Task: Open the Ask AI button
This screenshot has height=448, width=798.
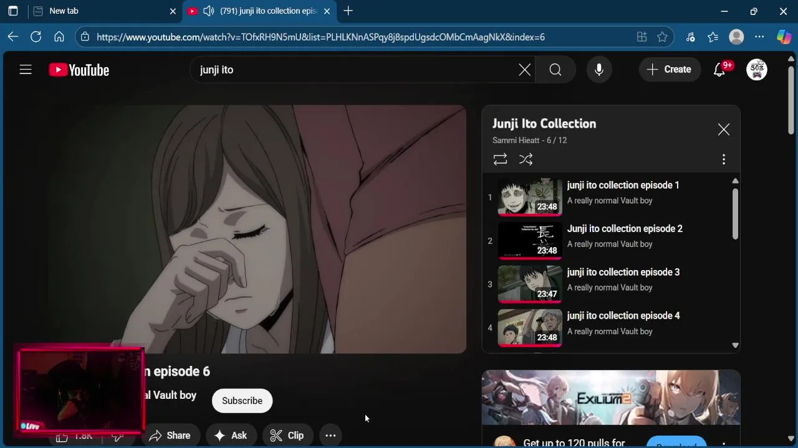Action: [231, 436]
